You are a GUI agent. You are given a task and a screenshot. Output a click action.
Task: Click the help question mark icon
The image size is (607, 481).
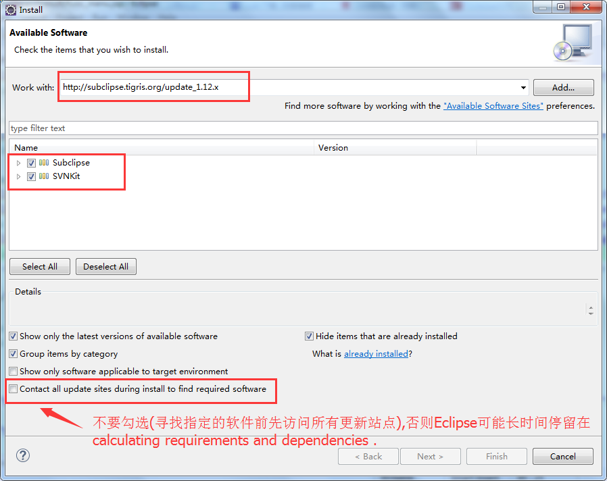click(23, 455)
